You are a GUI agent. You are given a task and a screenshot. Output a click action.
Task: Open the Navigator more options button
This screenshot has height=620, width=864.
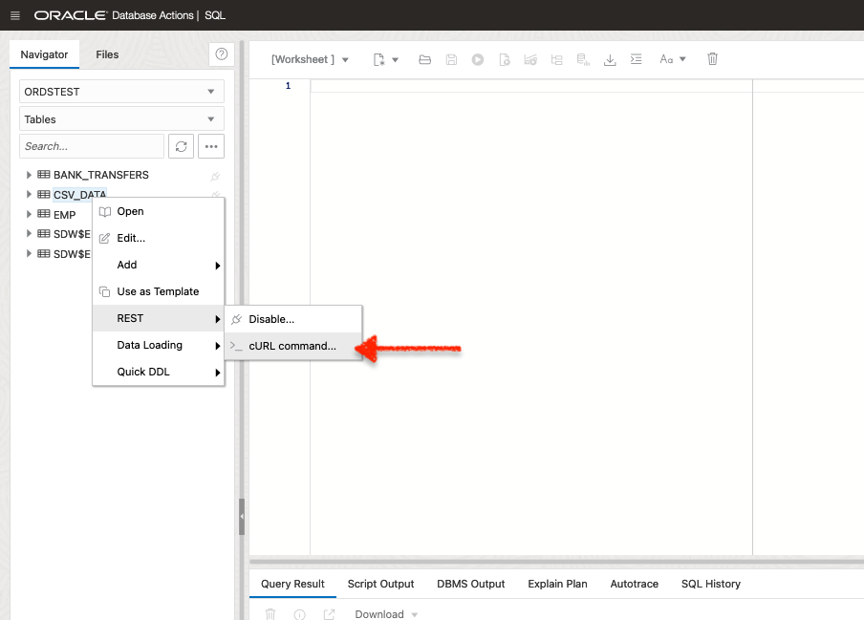pyautogui.click(x=210, y=146)
